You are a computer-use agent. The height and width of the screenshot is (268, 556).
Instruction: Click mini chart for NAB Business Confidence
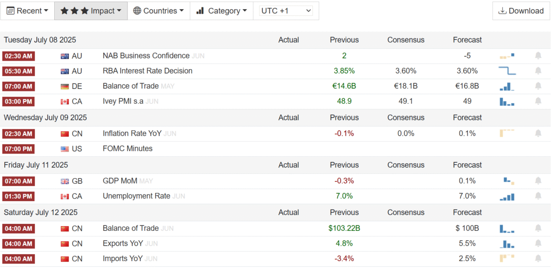click(507, 56)
